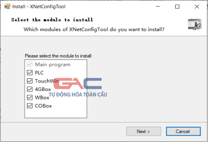Cancel the installation
The image size is (208, 142).
(x=183, y=131)
